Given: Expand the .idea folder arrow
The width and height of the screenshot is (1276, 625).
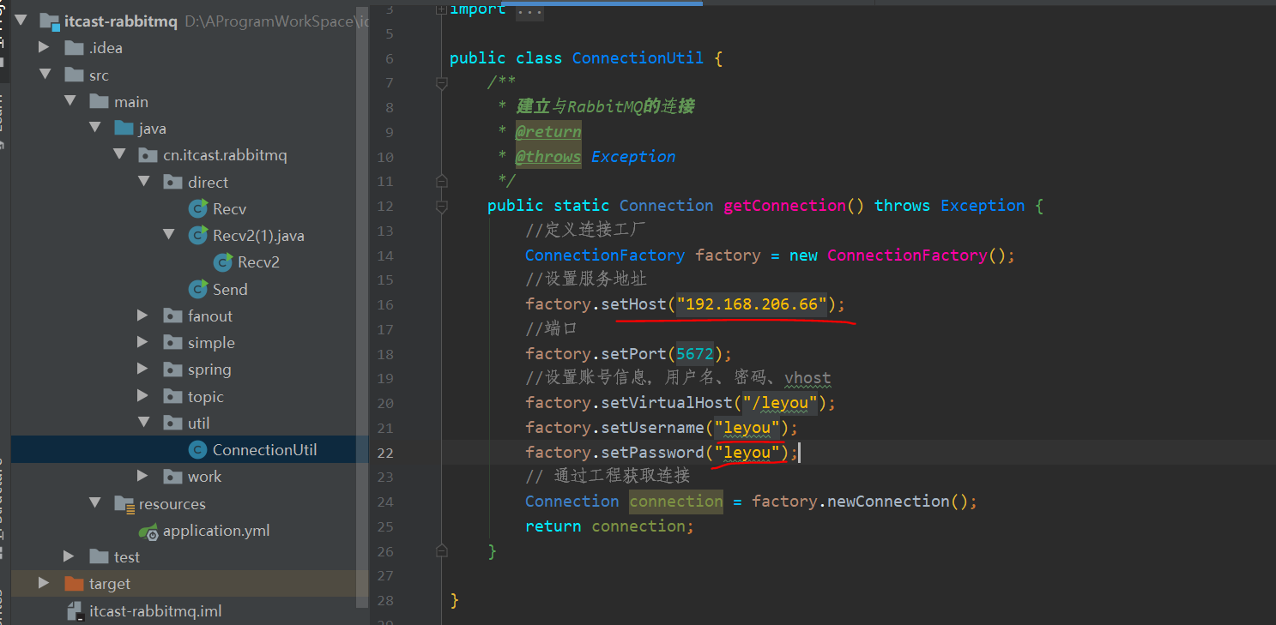Looking at the screenshot, I should tap(45, 47).
